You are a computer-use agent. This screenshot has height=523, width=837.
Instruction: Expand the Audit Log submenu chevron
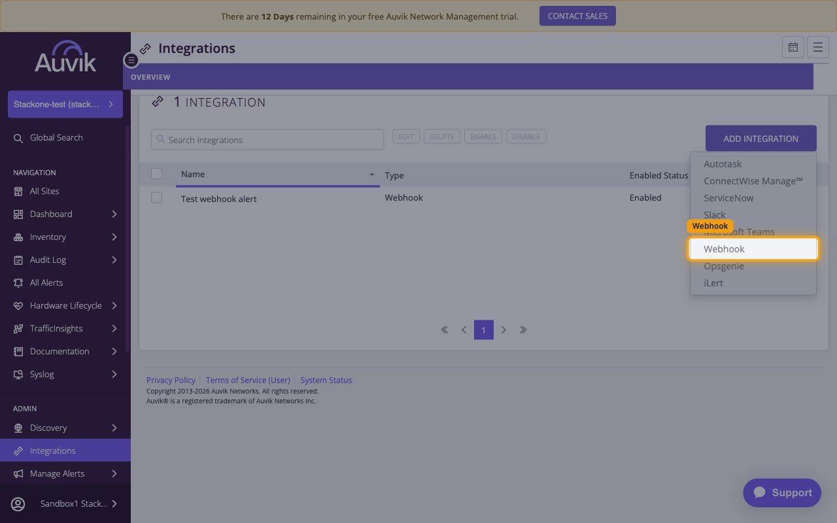coord(114,260)
